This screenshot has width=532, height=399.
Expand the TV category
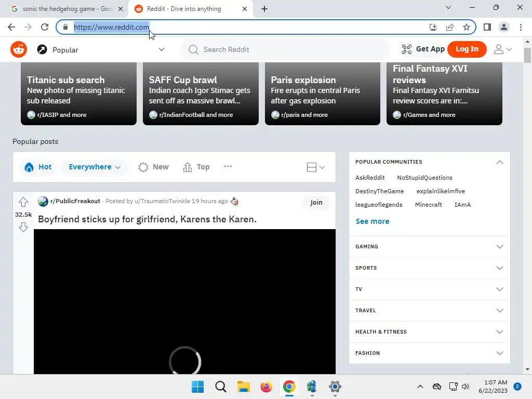(500, 289)
